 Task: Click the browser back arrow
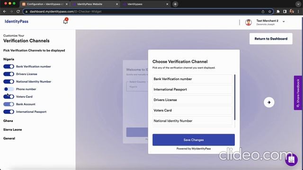tap(5, 11)
